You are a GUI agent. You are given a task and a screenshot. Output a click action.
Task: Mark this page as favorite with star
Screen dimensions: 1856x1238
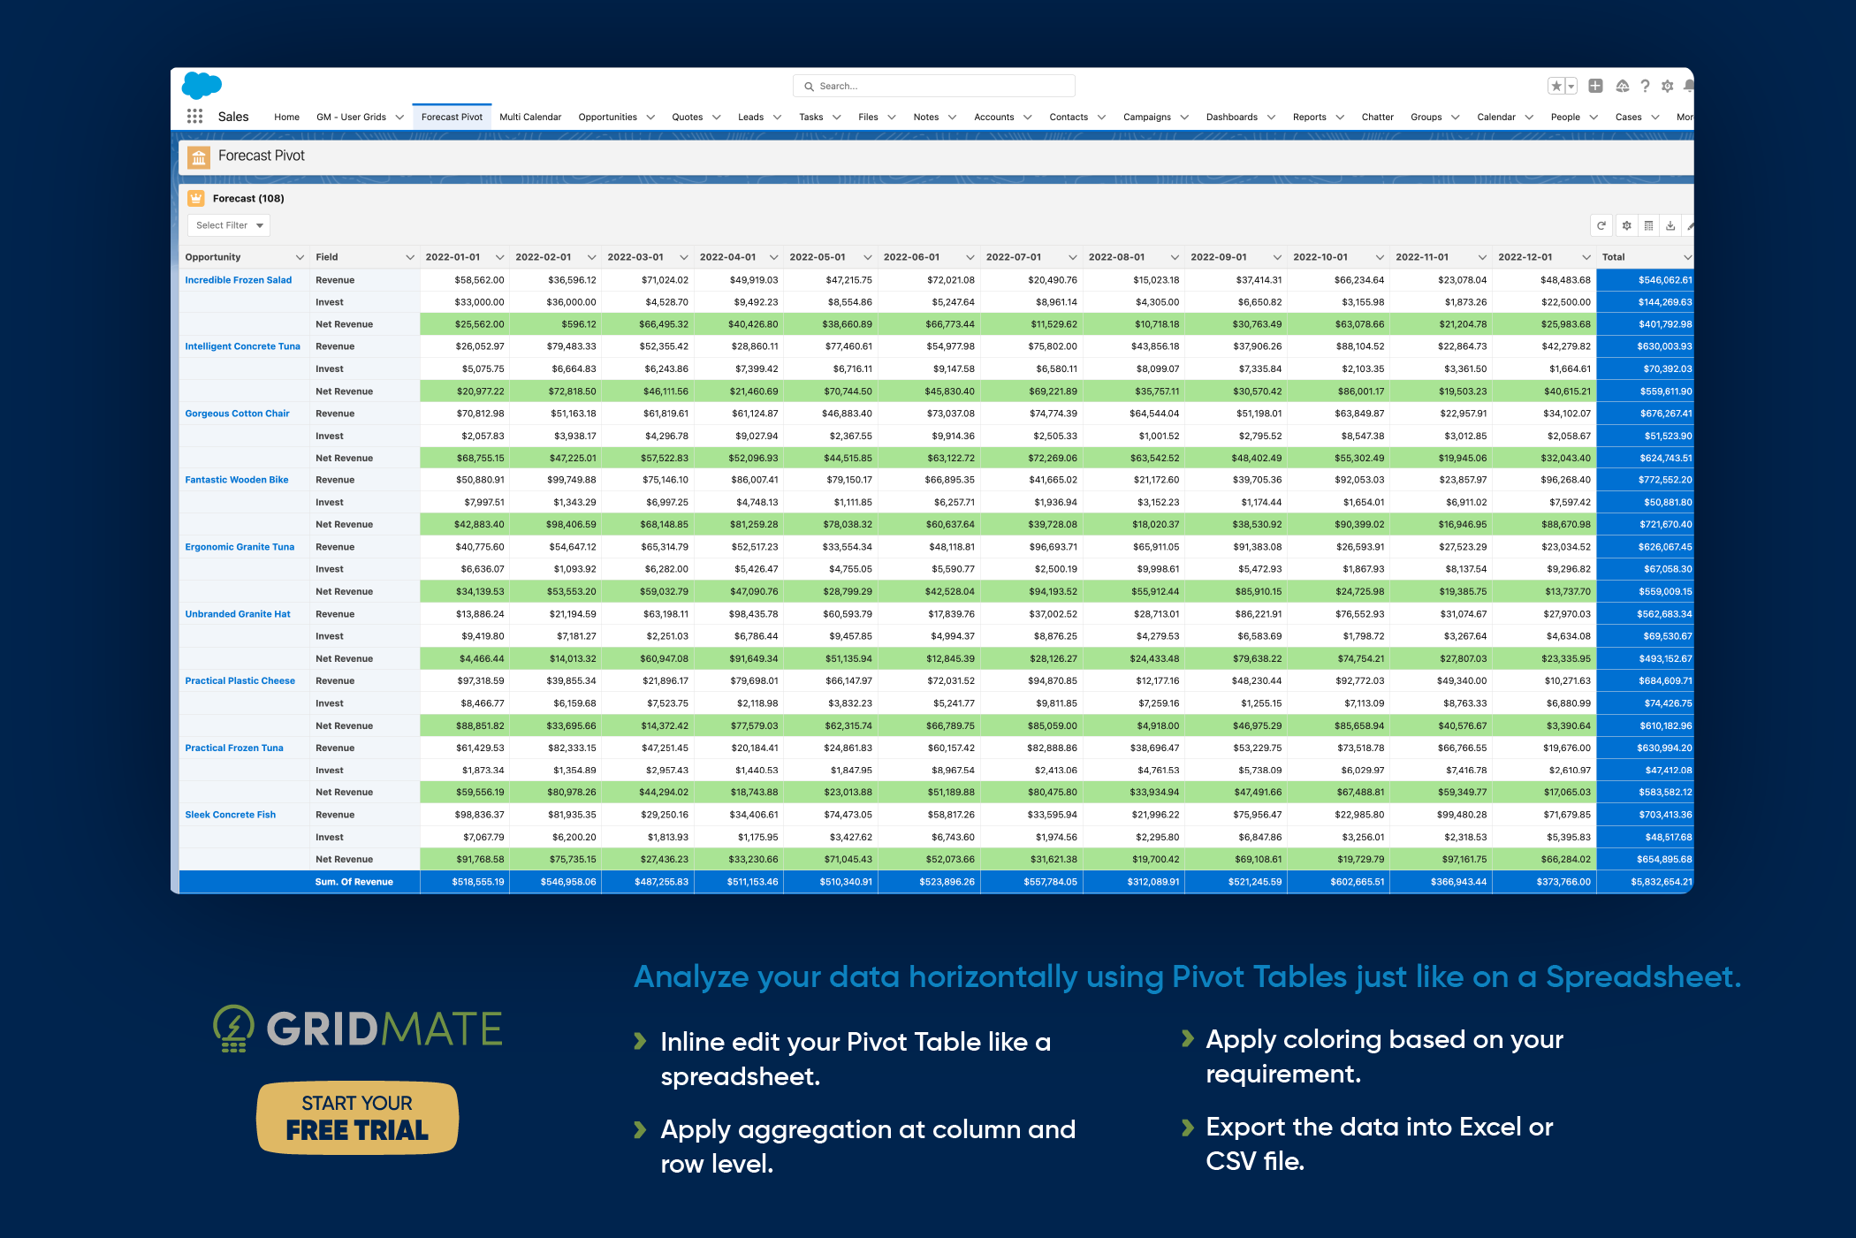pos(1556,86)
